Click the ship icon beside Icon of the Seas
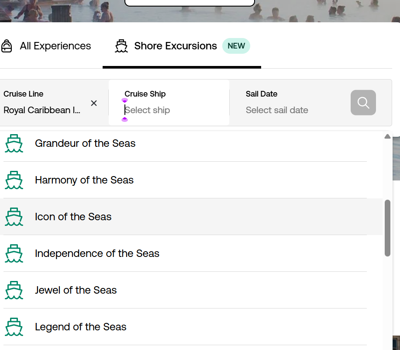 coord(14,217)
